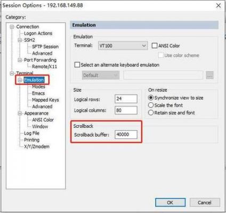
Task: Check Select an alternate keyboard emulation
Action: 77,64
